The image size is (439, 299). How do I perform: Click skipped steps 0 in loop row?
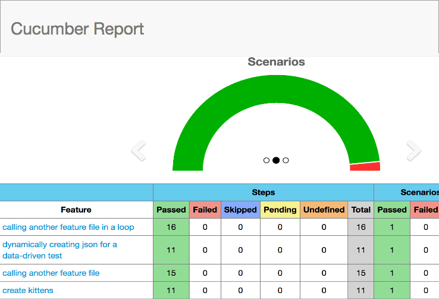240,227
